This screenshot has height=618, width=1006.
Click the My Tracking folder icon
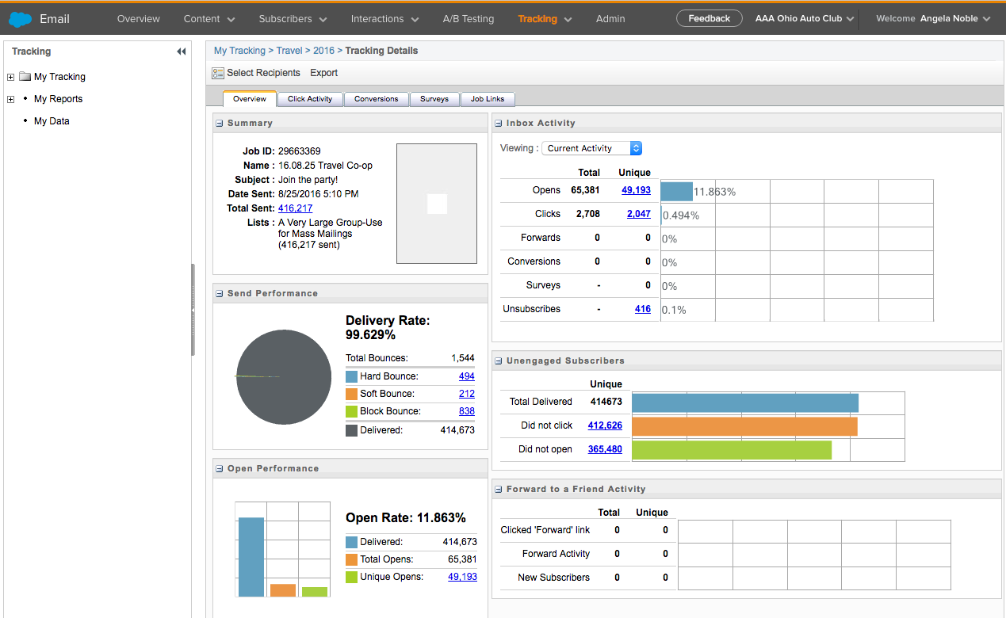(x=25, y=77)
